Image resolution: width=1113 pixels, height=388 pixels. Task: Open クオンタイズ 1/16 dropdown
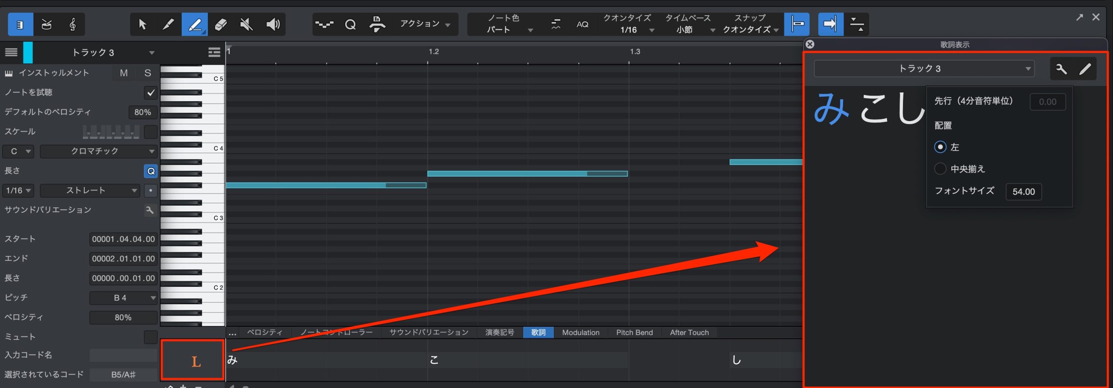coord(629,24)
